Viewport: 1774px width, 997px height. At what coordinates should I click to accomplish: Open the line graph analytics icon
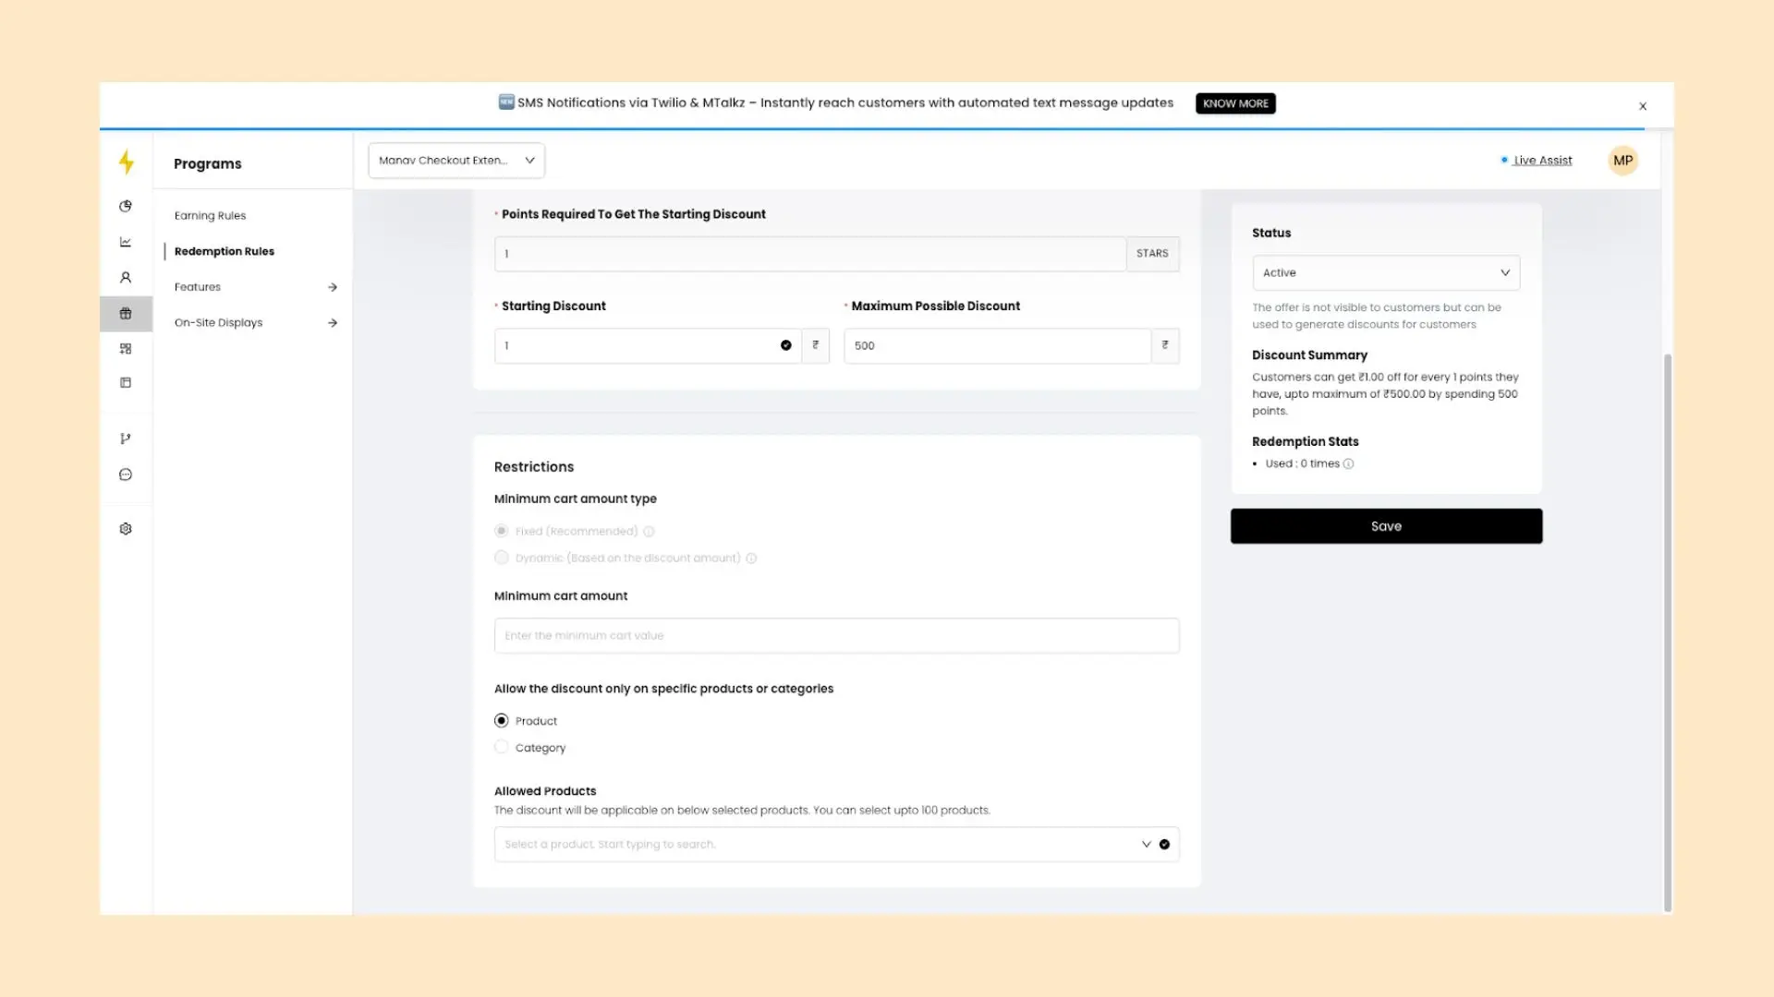coord(126,242)
